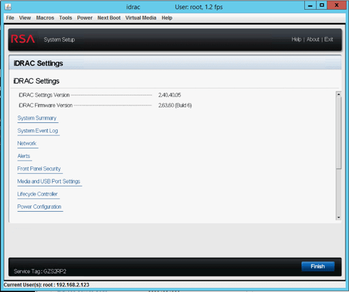Click the Finish button
Viewport: 349px width, 292px height.
pyautogui.click(x=318, y=266)
